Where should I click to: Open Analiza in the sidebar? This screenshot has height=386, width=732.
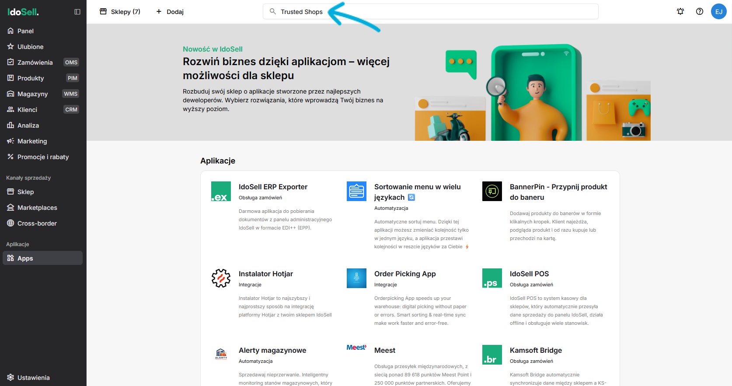pyautogui.click(x=42, y=125)
